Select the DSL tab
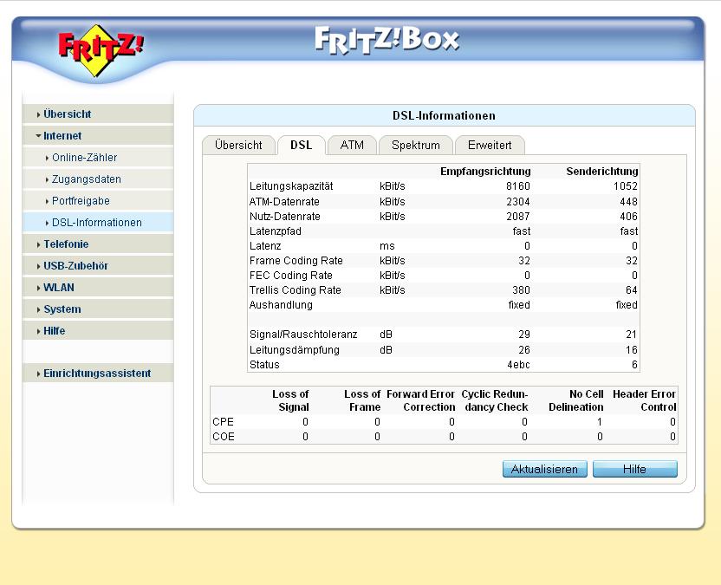Image resolution: width=721 pixels, height=585 pixels. (302, 146)
